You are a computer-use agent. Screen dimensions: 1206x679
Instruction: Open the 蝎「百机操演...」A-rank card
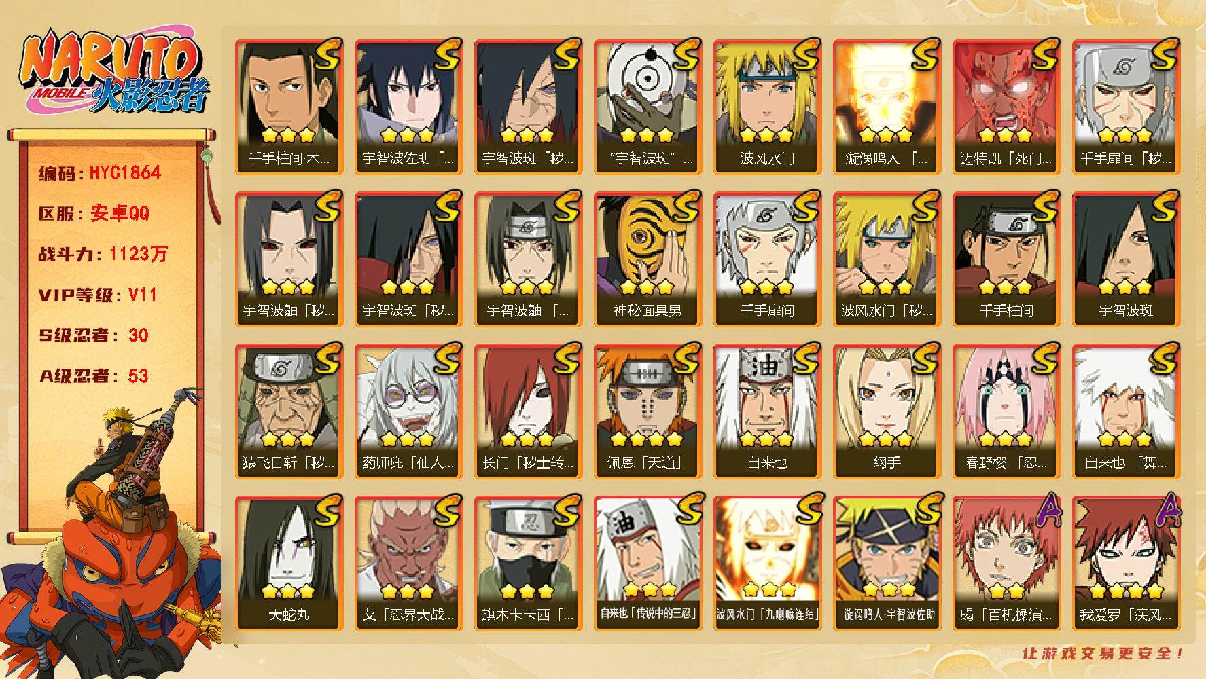(1006, 564)
